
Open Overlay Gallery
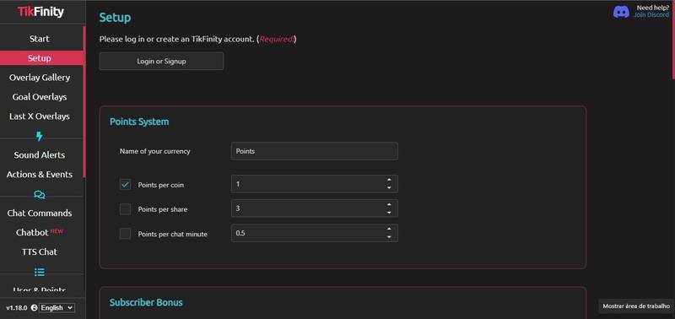39,78
